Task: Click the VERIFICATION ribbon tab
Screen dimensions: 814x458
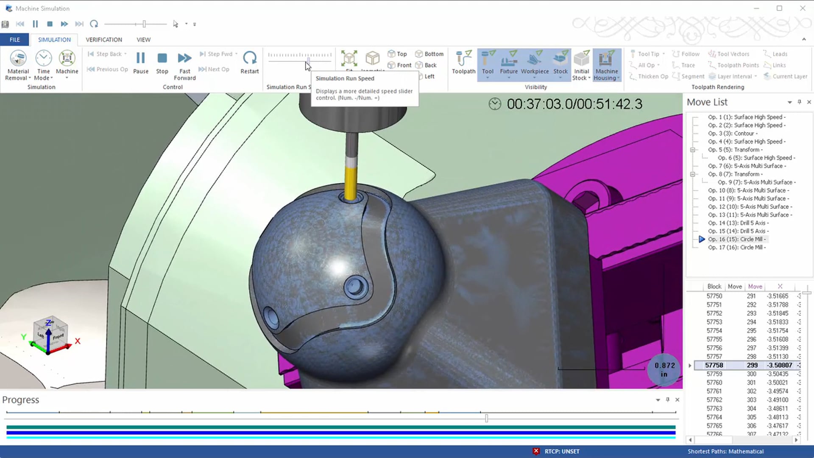Action: point(104,40)
